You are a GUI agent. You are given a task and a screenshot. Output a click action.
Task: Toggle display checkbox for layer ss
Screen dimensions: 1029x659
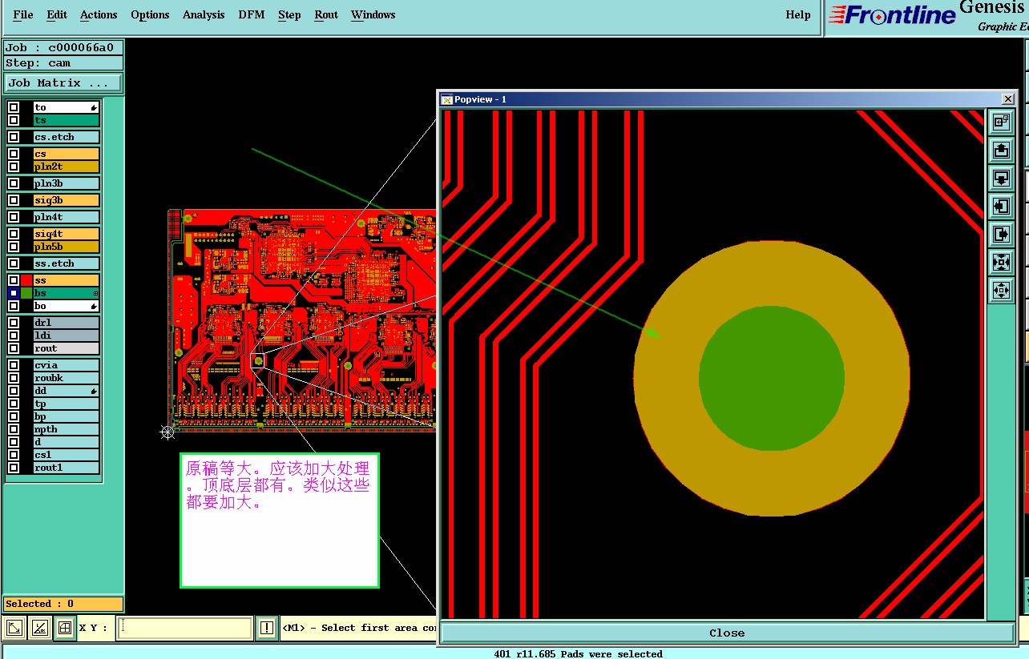pos(14,280)
